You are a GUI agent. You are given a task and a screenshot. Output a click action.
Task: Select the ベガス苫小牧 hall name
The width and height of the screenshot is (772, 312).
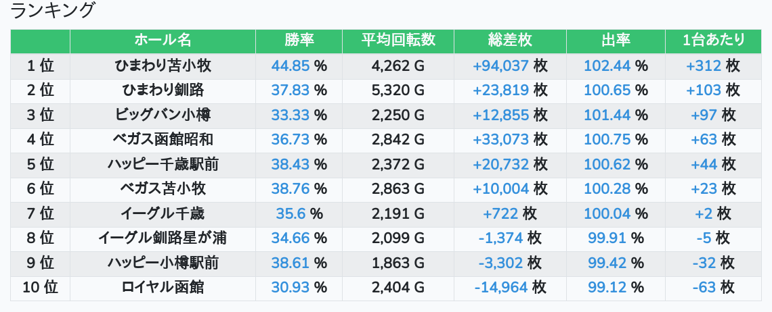(163, 188)
